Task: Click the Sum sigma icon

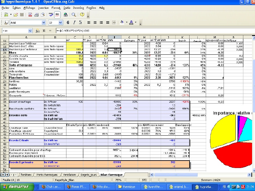Action: pos(44,31)
